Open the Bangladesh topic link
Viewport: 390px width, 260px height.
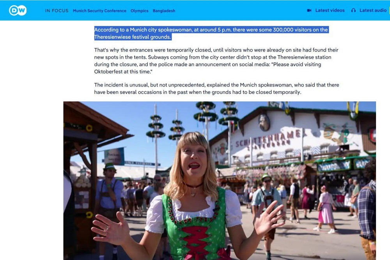click(x=164, y=11)
